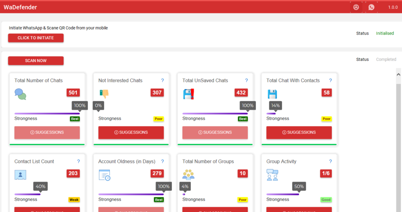Click Account Oldness 100% progress bar
402x212 pixels.
pyautogui.click(x=131, y=194)
